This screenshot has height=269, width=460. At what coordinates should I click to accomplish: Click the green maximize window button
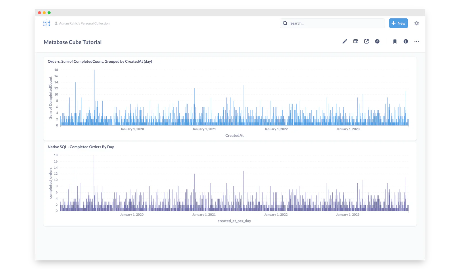(x=49, y=13)
